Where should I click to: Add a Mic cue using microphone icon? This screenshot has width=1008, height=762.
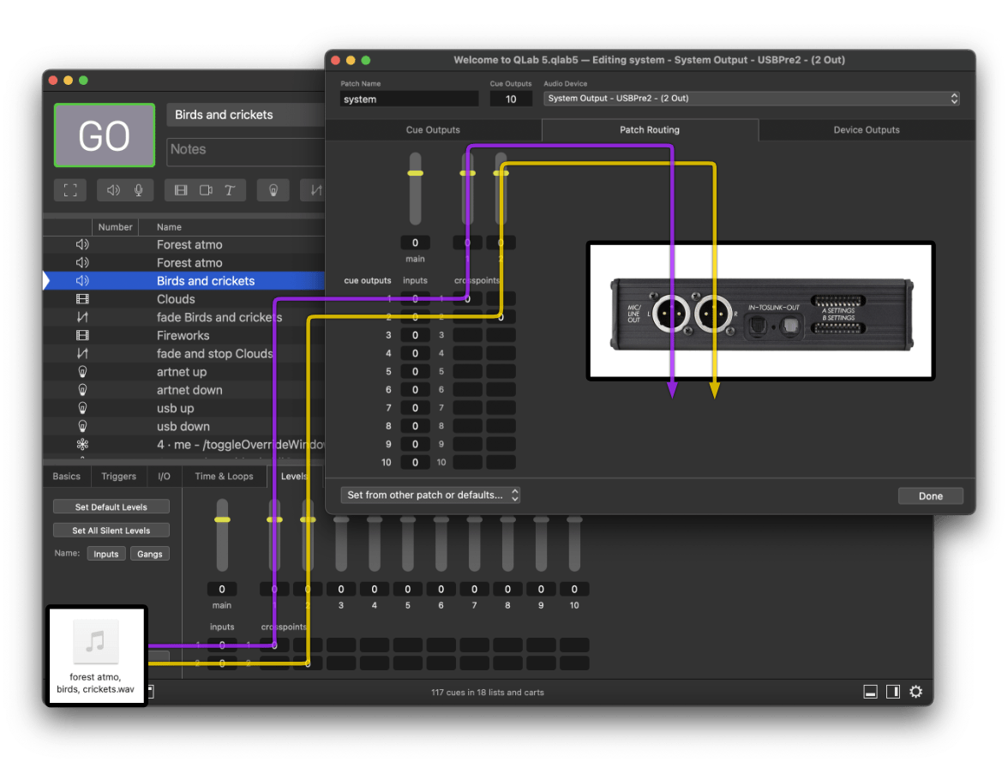point(138,190)
